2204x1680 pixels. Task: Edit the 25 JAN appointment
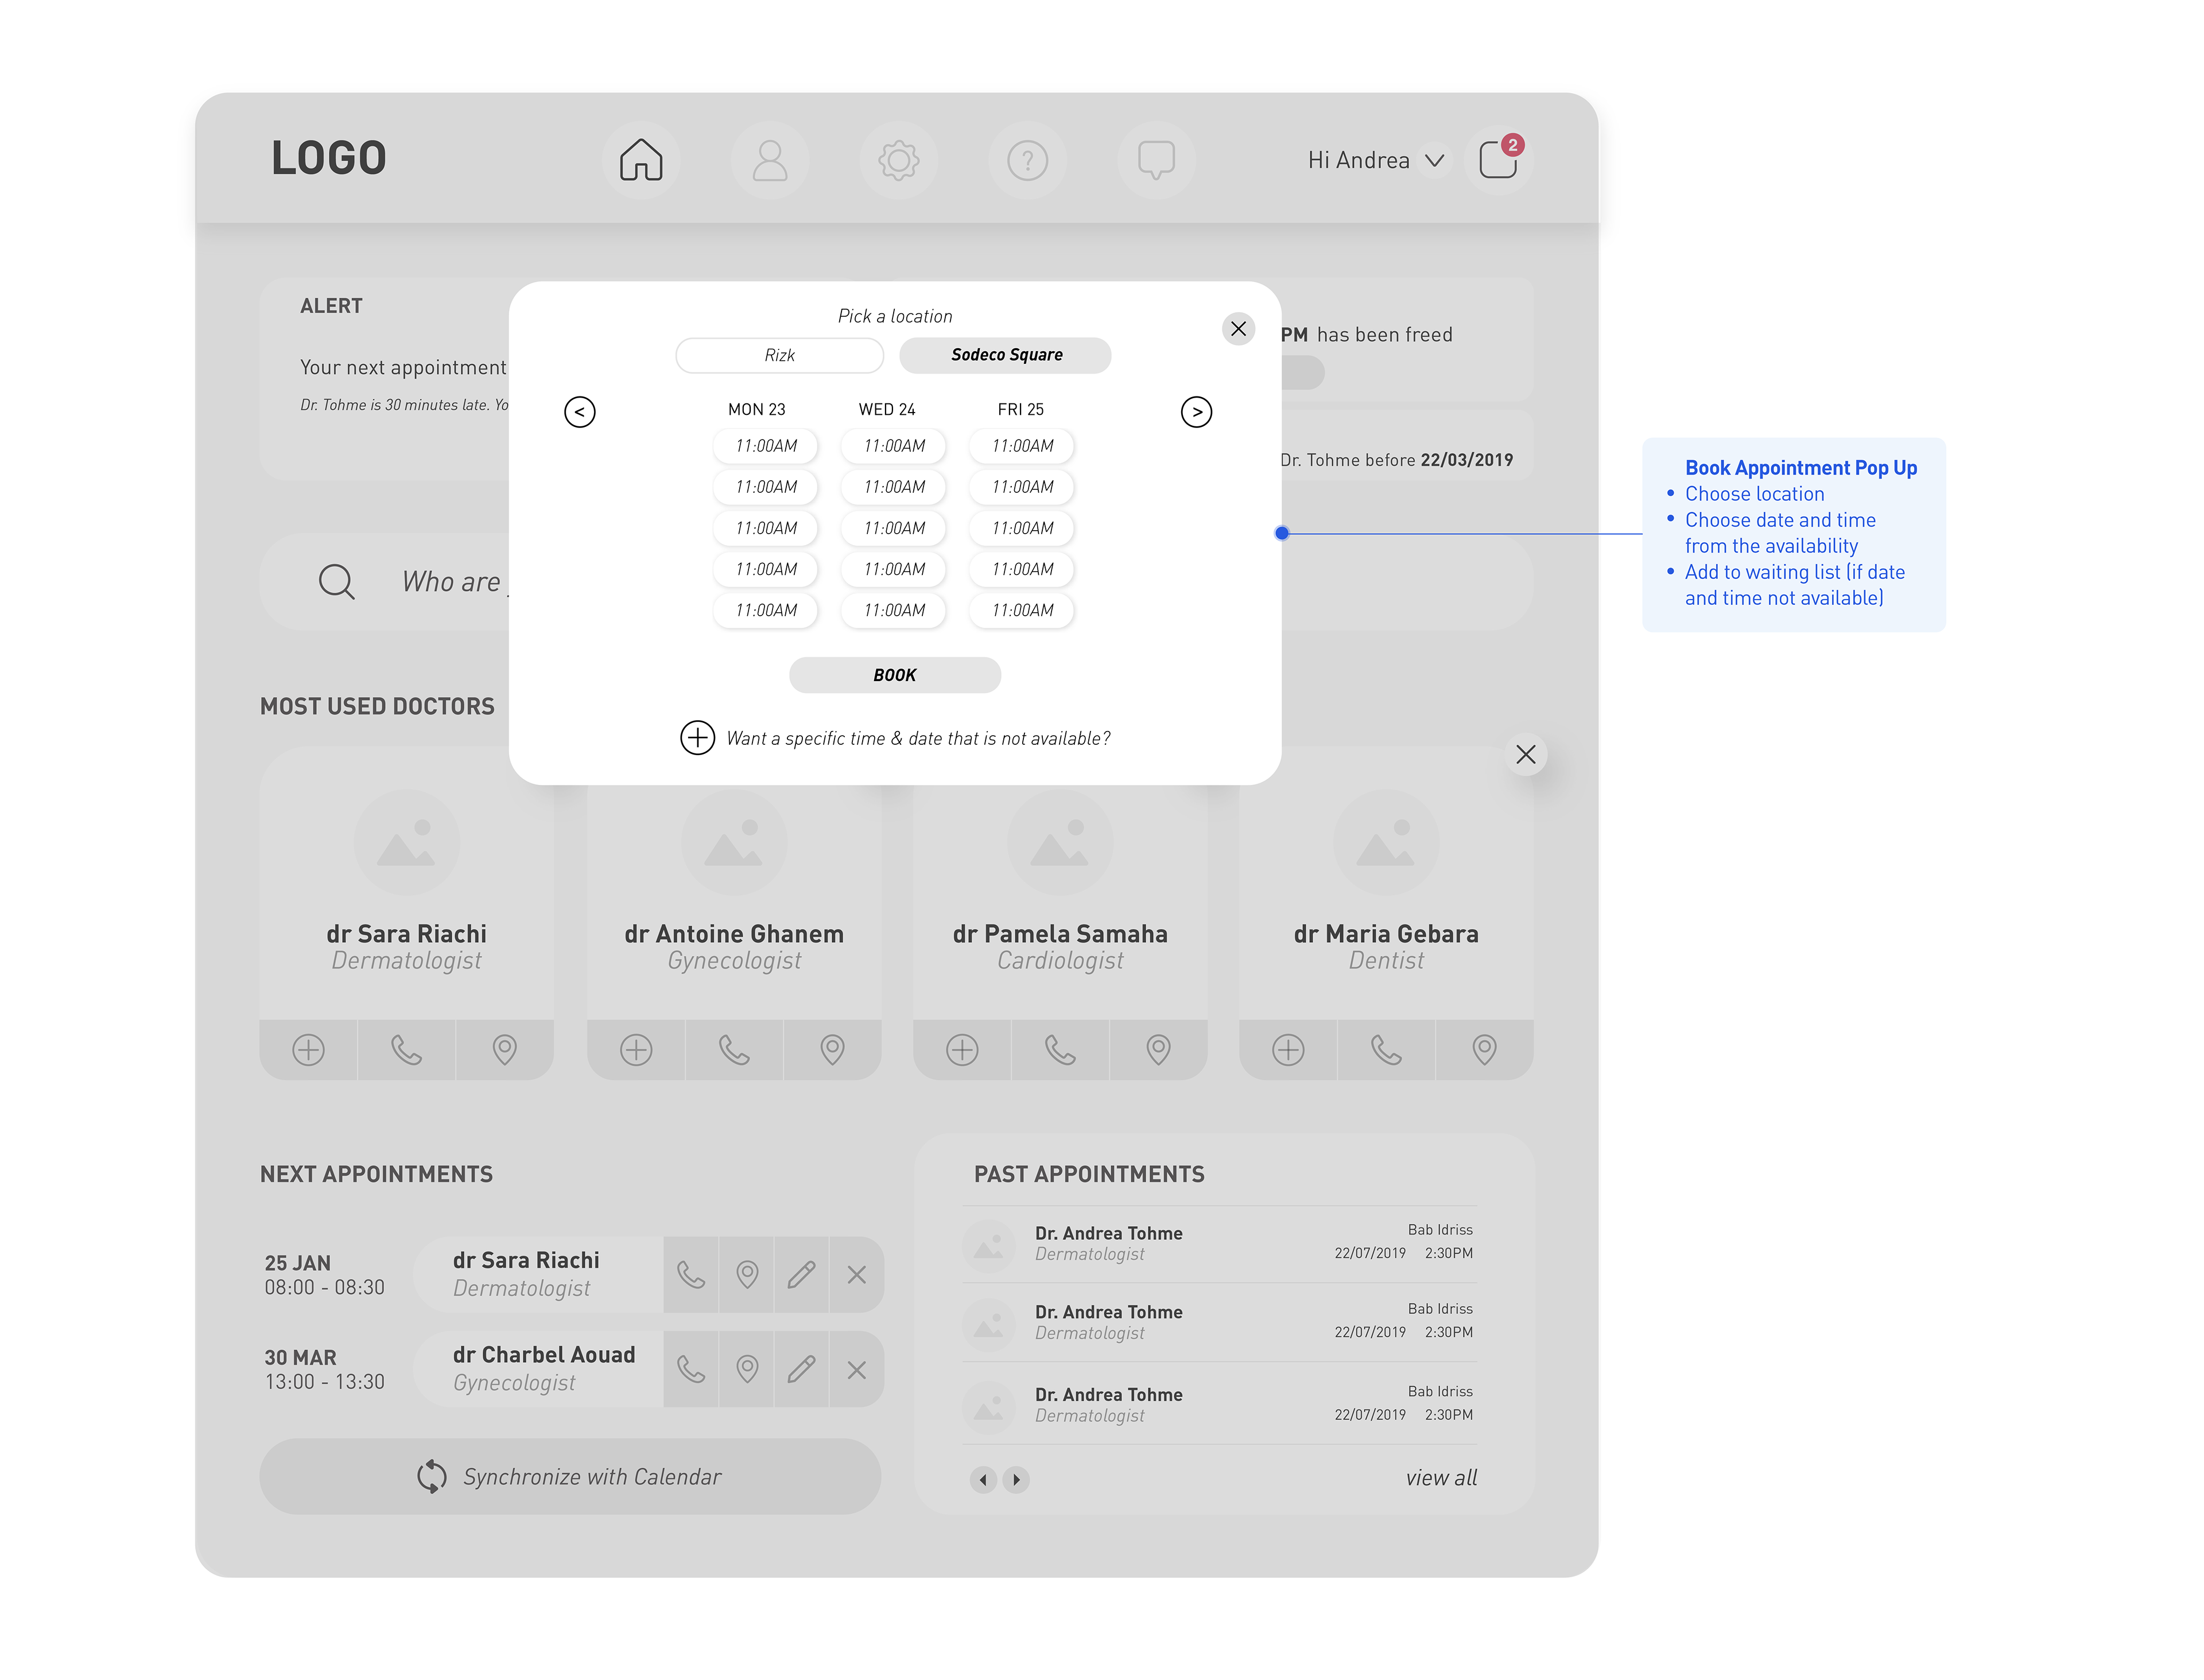pyautogui.click(x=801, y=1275)
